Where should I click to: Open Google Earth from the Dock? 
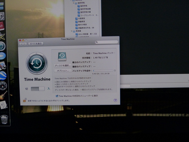click(3, 76)
